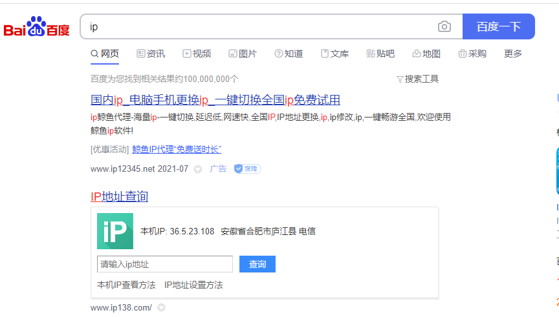Open the 贴吧 tab
This screenshot has height=317, width=559.
pos(380,54)
